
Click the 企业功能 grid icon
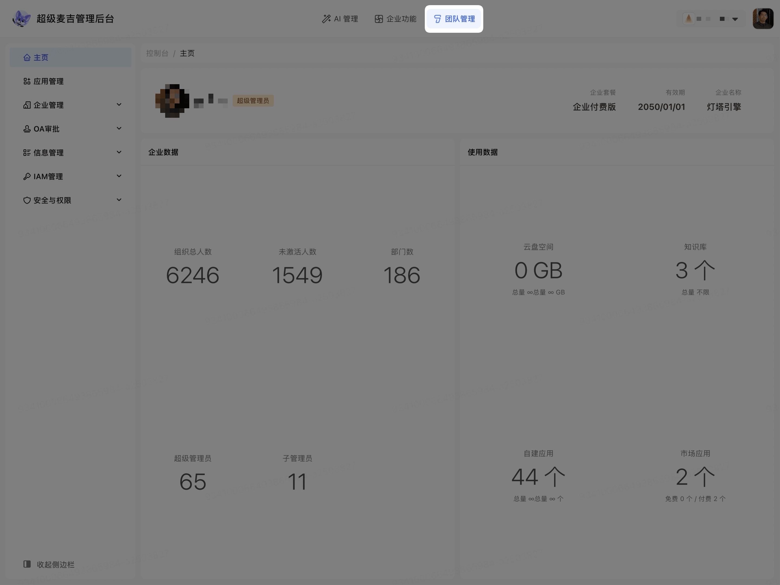[x=379, y=19]
